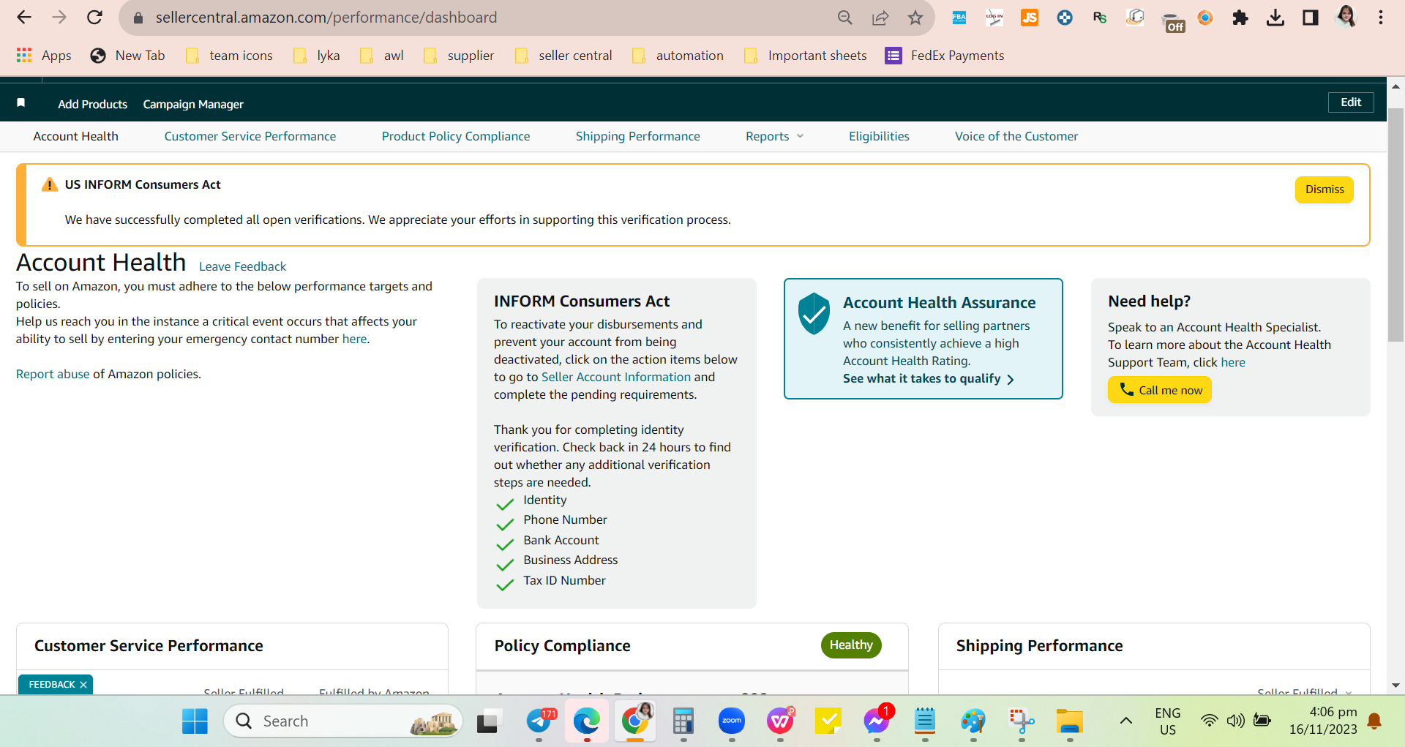Click the browser address bar URL

pos(326,18)
